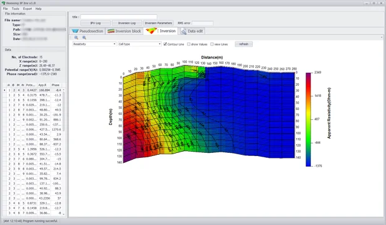Select the App.R cell 43.2356

point(44,198)
